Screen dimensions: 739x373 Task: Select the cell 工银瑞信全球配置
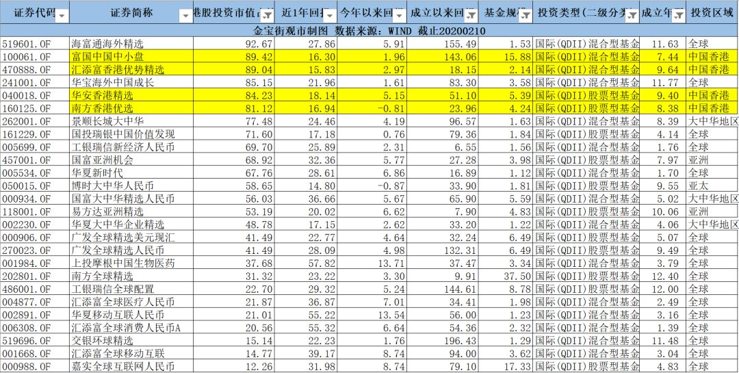[x=131, y=288]
